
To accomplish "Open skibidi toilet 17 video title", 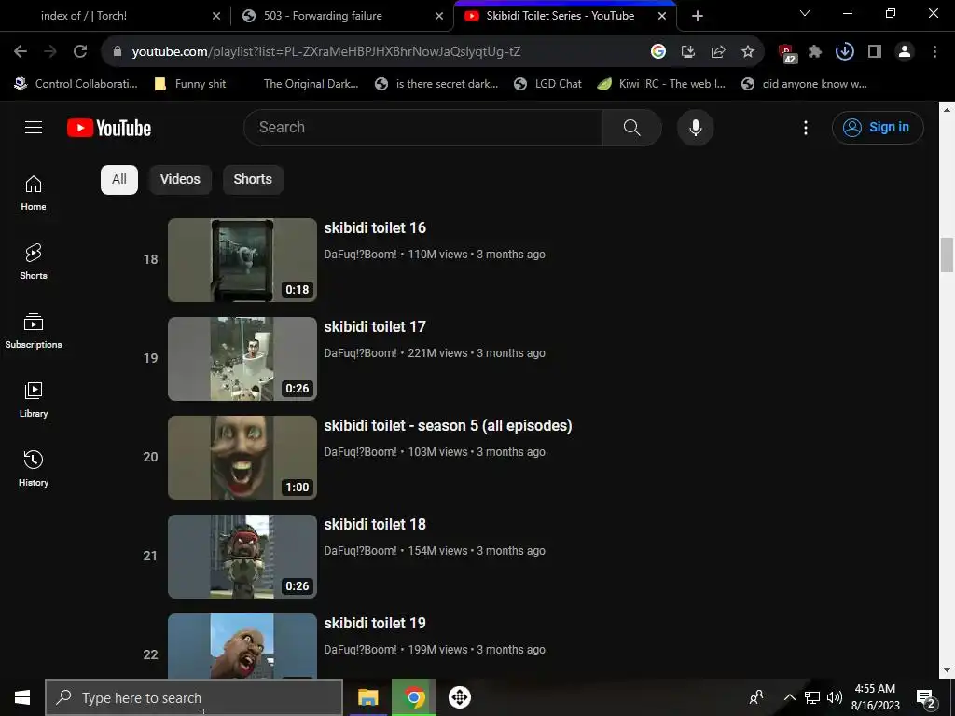I will coord(375,327).
